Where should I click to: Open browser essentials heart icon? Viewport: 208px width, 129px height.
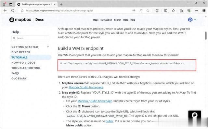click(x=189, y=10)
